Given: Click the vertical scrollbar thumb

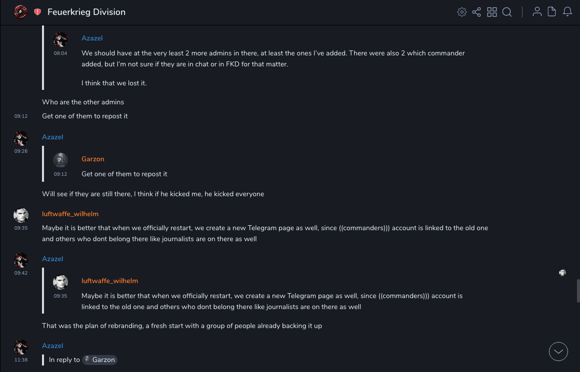Looking at the screenshot, I should click(577, 290).
